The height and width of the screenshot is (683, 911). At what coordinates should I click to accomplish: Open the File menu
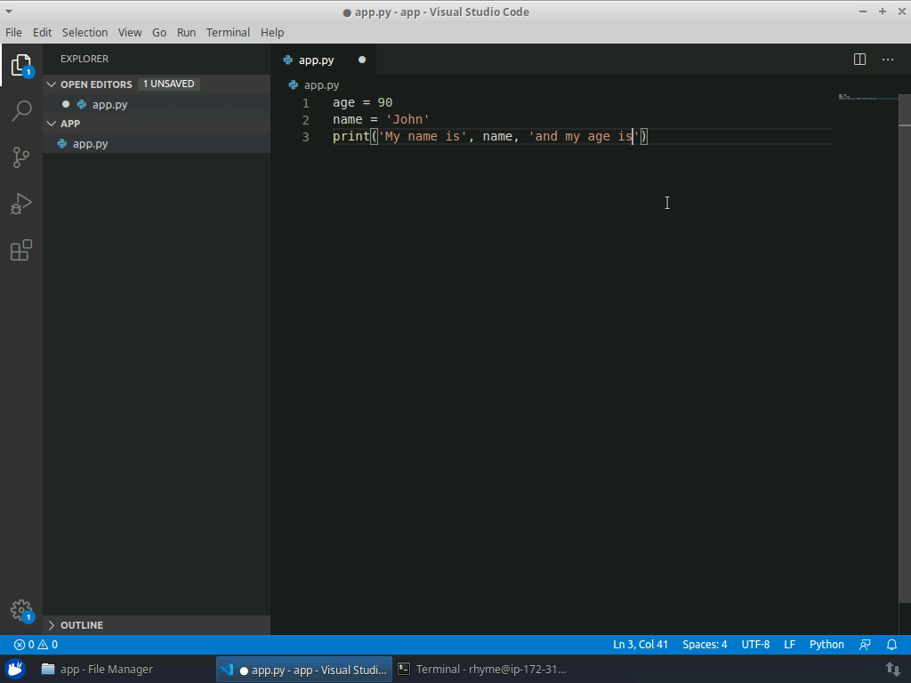[13, 33]
